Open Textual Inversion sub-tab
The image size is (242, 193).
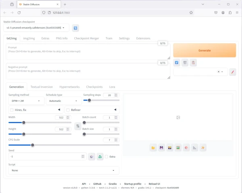(42, 87)
